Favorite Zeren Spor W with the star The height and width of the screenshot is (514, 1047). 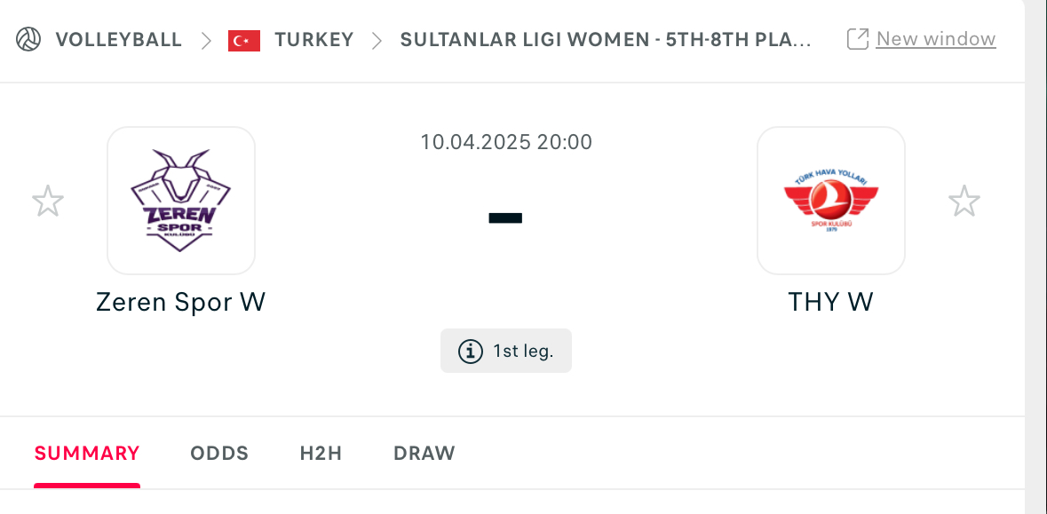48,201
